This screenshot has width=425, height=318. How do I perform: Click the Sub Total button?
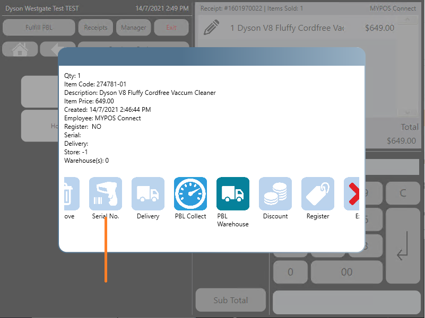pyautogui.click(x=231, y=300)
